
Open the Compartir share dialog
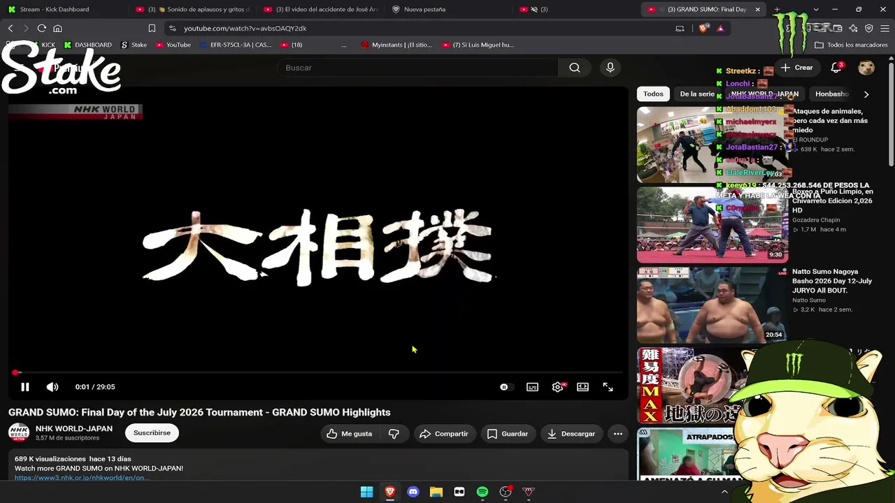click(x=444, y=434)
